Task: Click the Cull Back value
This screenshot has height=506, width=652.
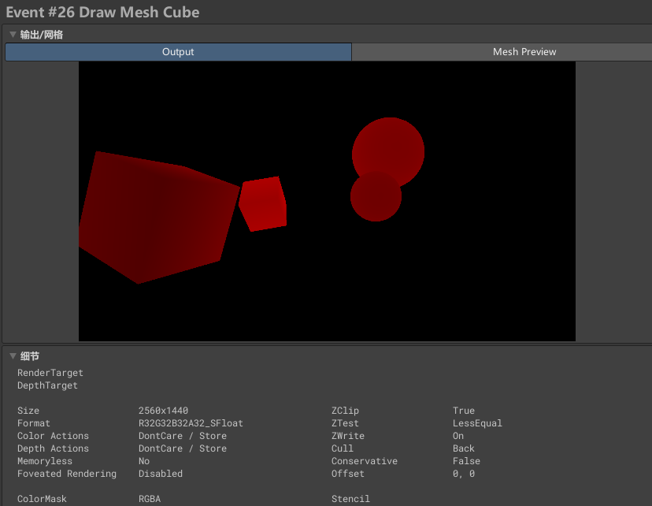Action: (x=464, y=448)
